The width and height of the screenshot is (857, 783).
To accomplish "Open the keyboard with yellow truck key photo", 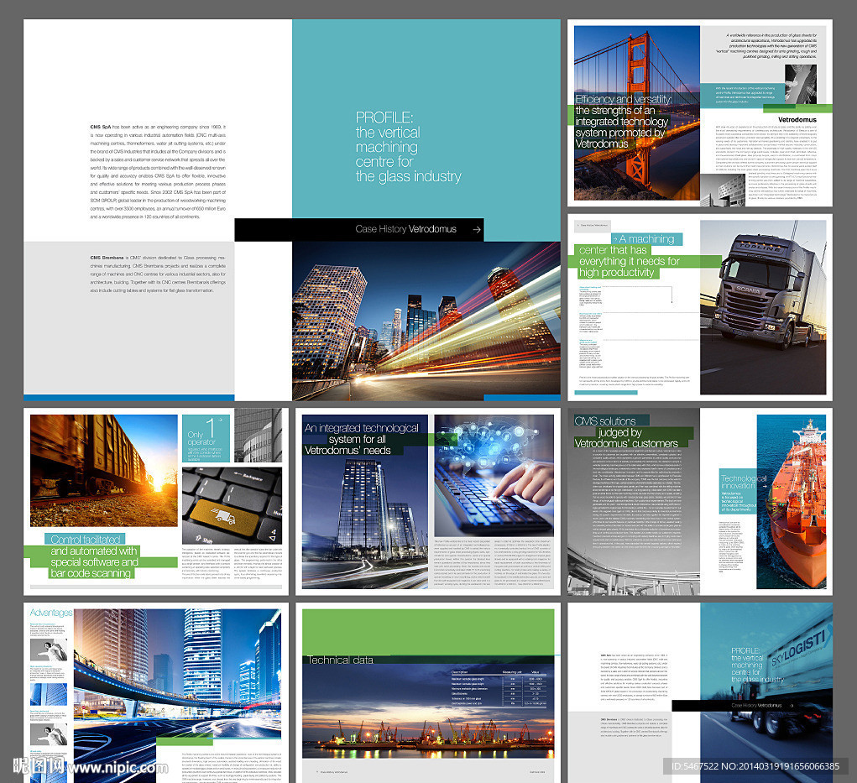I will coord(232,505).
